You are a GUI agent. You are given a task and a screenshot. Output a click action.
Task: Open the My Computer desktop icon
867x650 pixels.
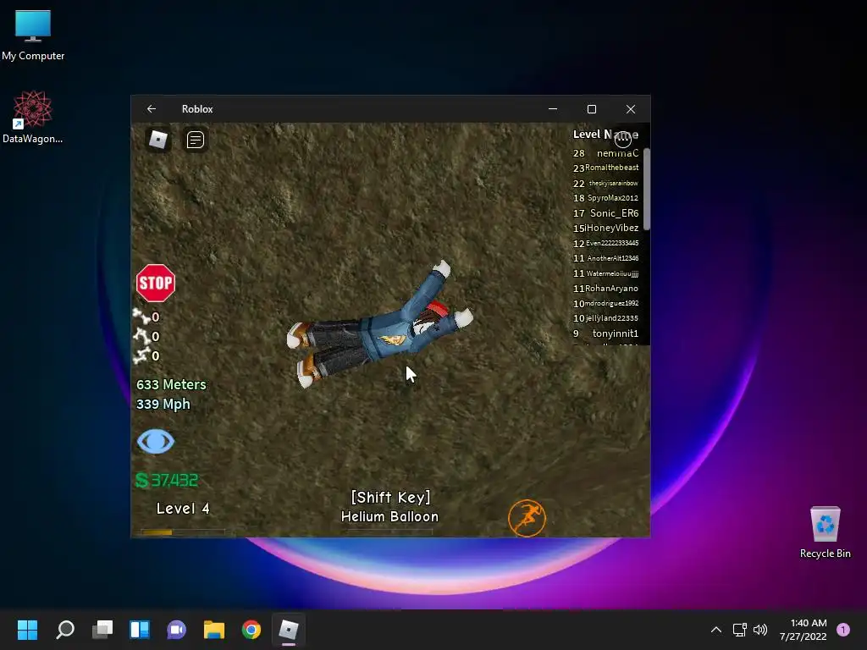(x=33, y=36)
